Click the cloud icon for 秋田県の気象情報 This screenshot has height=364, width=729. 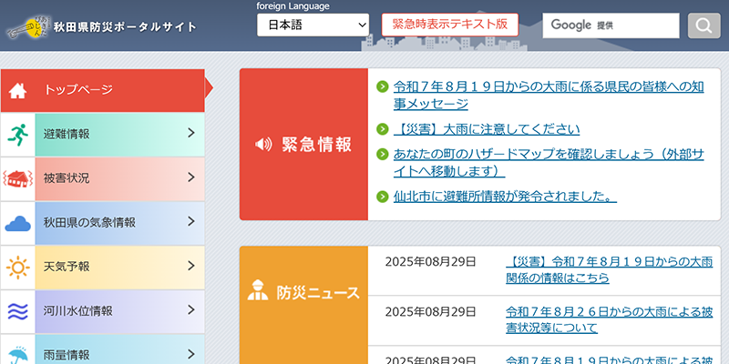coord(17,223)
